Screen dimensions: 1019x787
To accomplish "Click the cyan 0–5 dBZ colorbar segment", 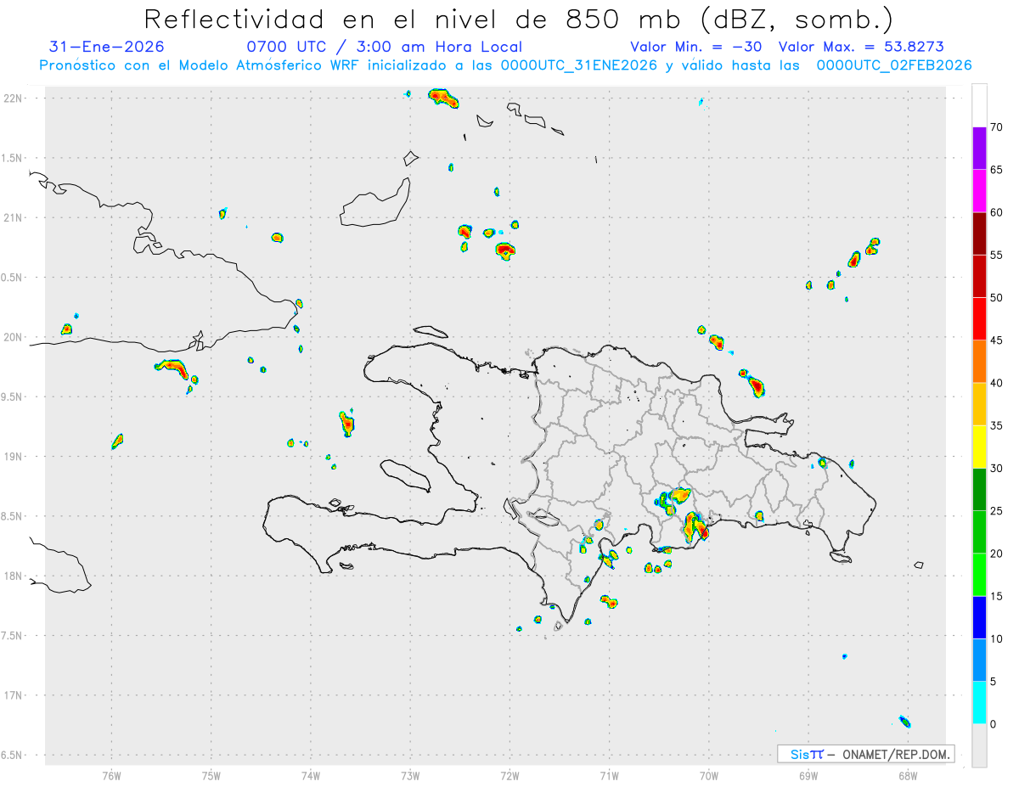I will click(979, 703).
